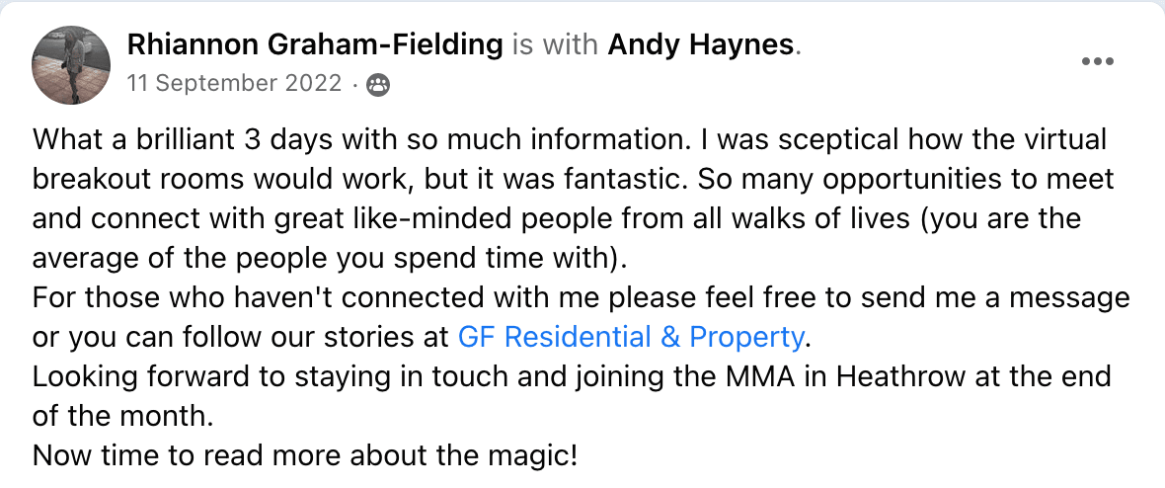The width and height of the screenshot is (1165, 488).
Task: Click the text "of the month."
Action: pos(123,417)
